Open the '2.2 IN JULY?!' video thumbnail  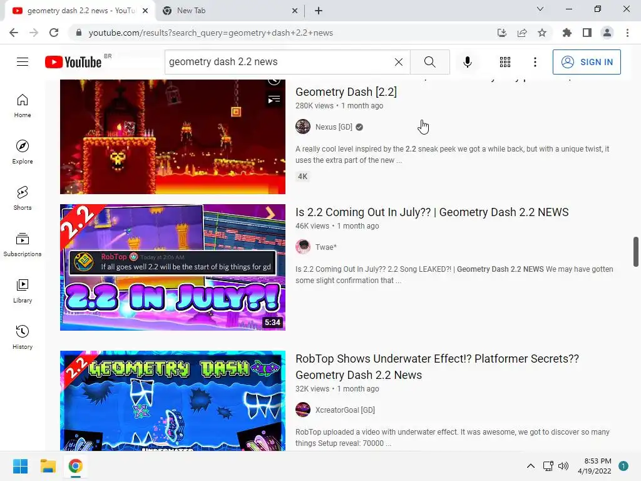click(x=173, y=267)
